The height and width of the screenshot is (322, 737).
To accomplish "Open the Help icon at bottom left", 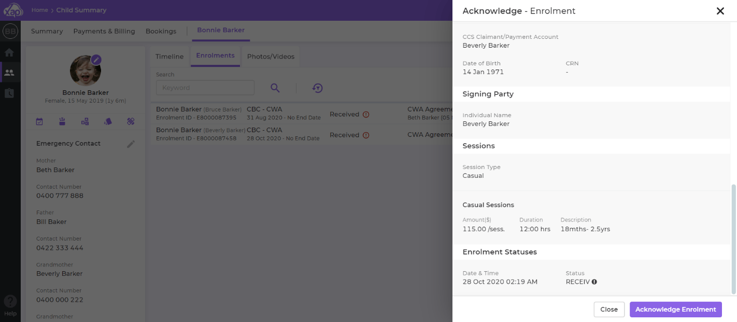I will coord(10,301).
